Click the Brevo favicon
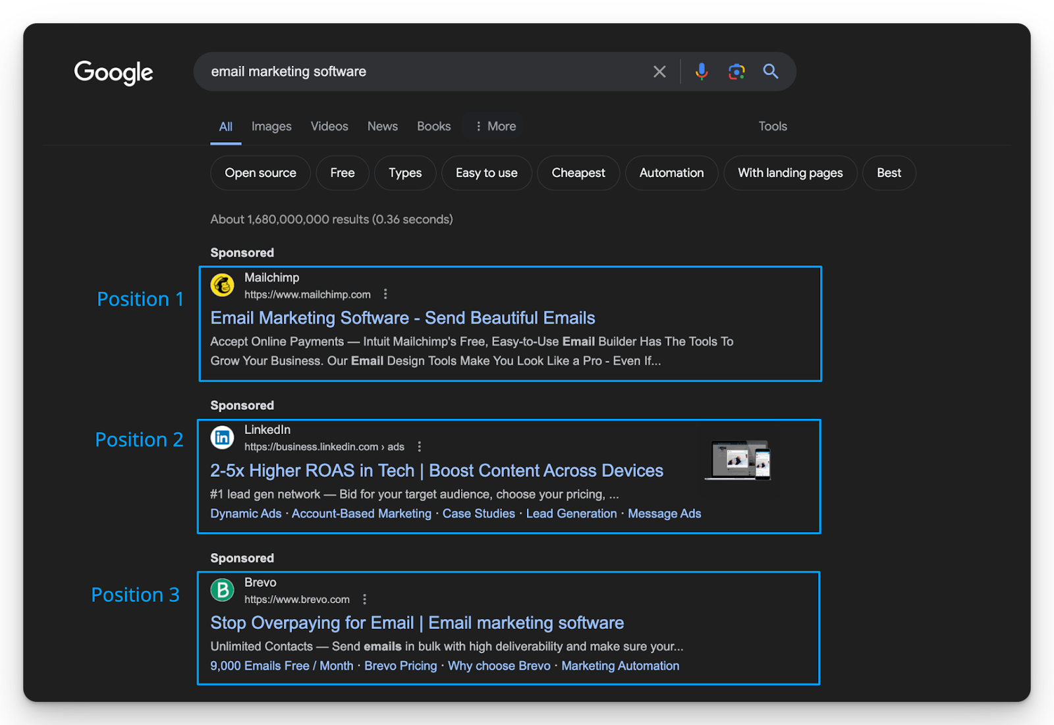The width and height of the screenshot is (1054, 725). [223, 590]
